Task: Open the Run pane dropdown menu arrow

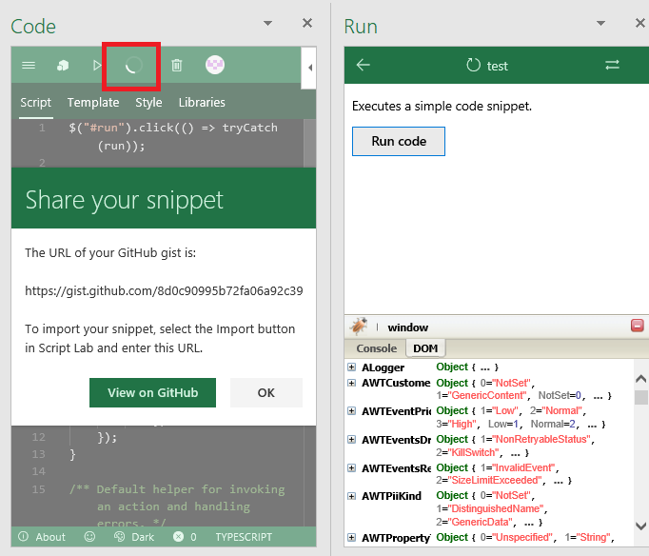Action: coord(600,23)
